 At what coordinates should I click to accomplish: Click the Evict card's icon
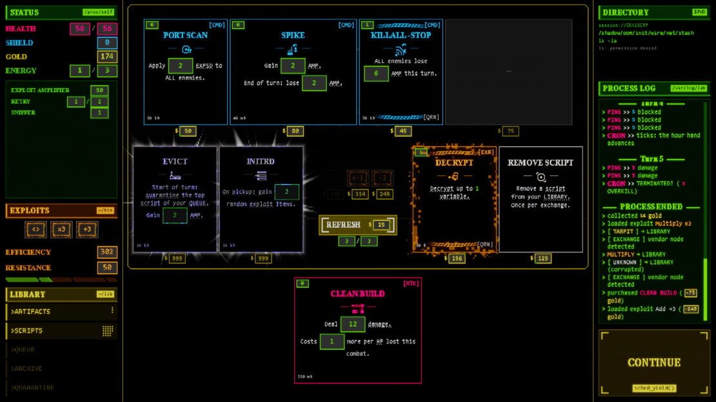click(175, 176)
